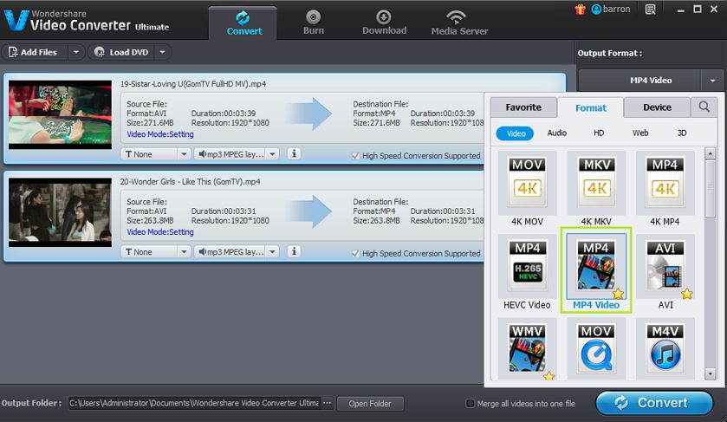The image size is (727, 422).
Task: Click the Open Folder button
Action: click(x=370, y=404)
